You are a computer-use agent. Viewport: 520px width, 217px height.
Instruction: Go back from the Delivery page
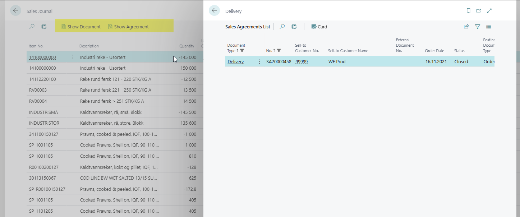[214, 11]
